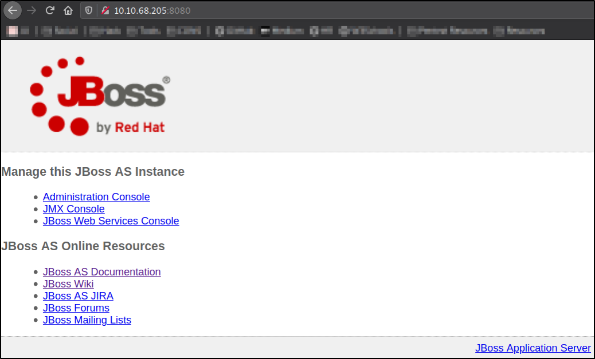Focus the address bar showing 10.10.68.205:8080
This screenshot has width=595, height=359.
(x=338, y=11)
